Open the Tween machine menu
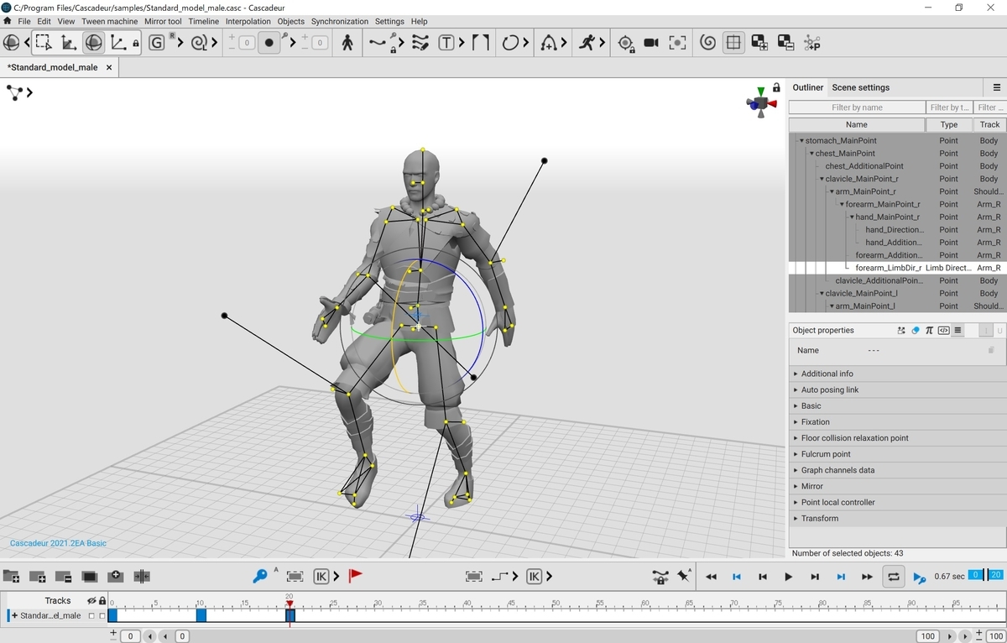This screenshot has width=1007, height=643. 109,21
